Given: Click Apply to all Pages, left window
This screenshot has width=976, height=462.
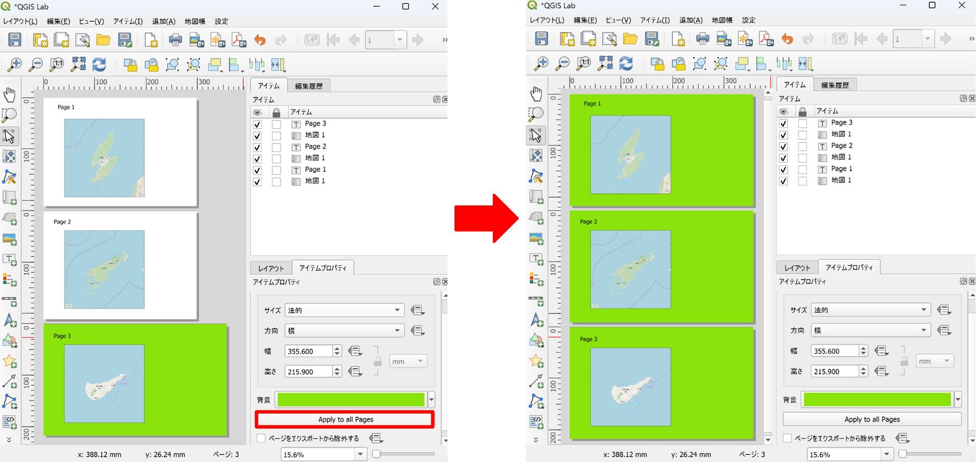Looking at the screenshot, I should tap(345, 419).
